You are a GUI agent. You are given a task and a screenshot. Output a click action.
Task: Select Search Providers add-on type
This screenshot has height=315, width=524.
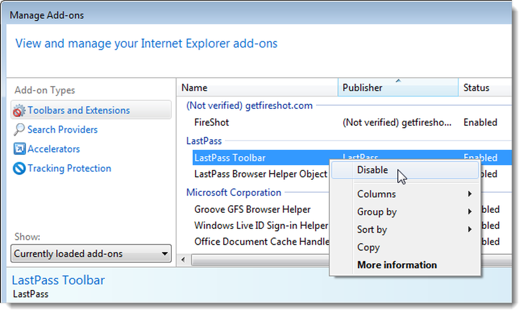(x=62, y=130)
